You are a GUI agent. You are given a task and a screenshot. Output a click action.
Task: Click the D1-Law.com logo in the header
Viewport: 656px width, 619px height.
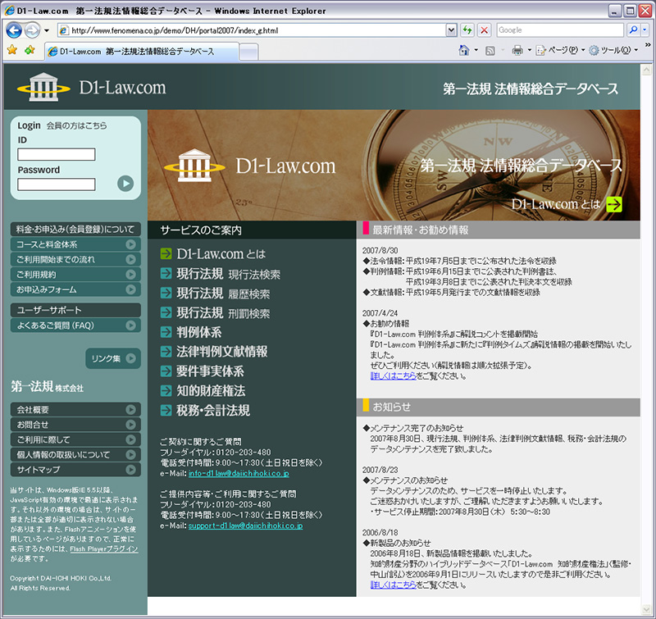coord(92,88)
